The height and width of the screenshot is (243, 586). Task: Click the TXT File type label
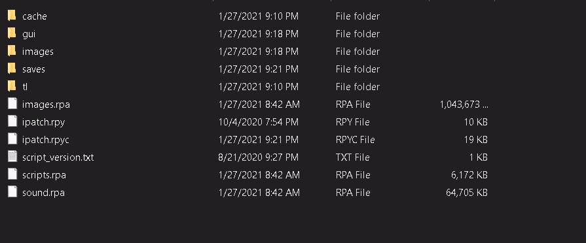click(352, 157)
